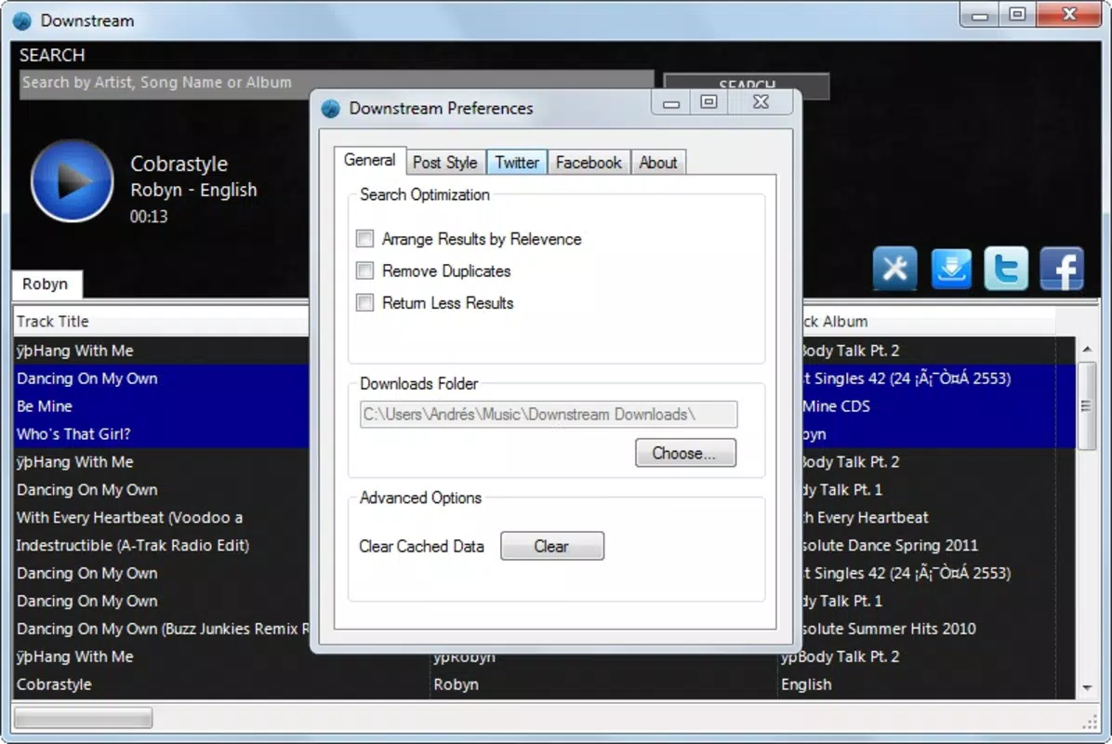This screenshot has height=744, width=1112.
Task: Toggle Return Less Results checkbox
Action: (x=364, y=302)
